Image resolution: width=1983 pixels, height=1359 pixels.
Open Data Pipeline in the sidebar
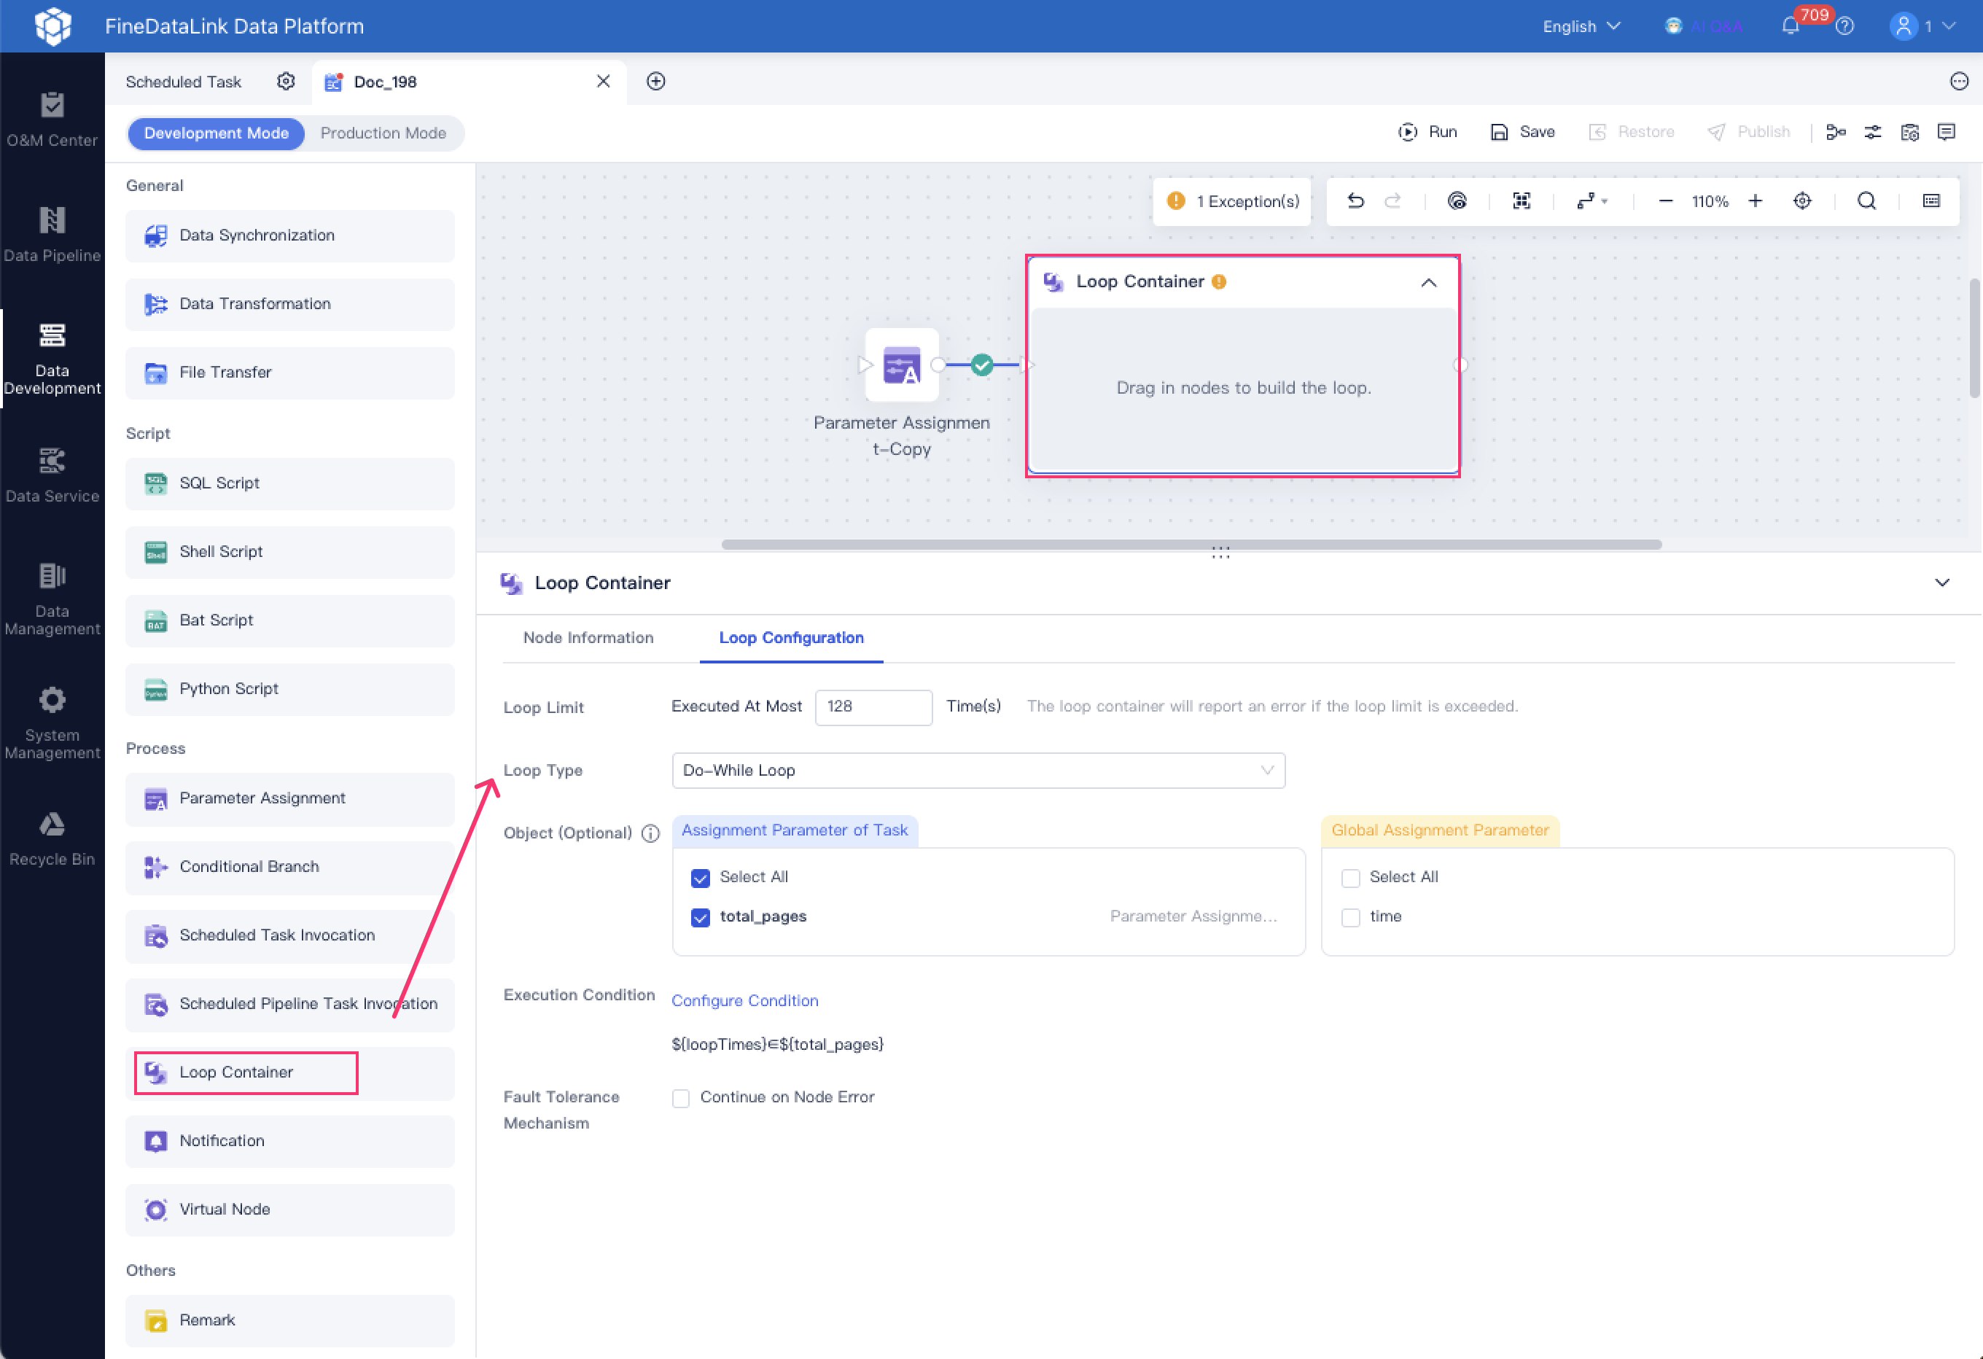tap(52, 235)
